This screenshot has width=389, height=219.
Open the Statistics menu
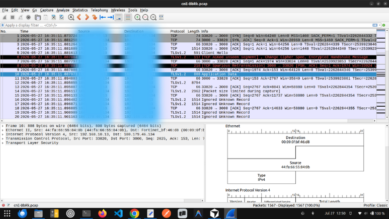coord(80,10)
